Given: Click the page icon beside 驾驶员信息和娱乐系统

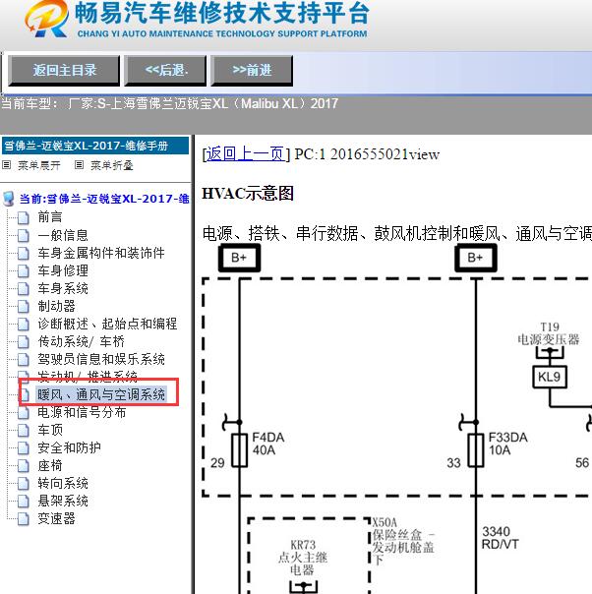Looking at the screenshot, I should pos(24,360).
